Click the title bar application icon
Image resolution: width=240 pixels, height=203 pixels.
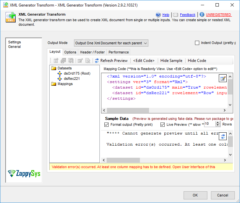coord(6,5)
